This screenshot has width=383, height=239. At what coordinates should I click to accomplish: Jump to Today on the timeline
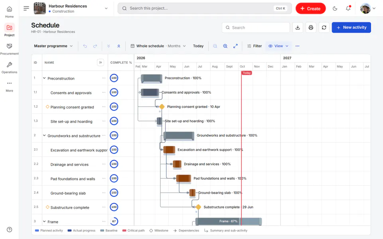coord(198,46)
